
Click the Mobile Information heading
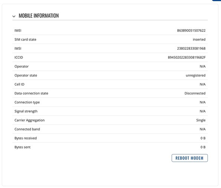point(39,16)
